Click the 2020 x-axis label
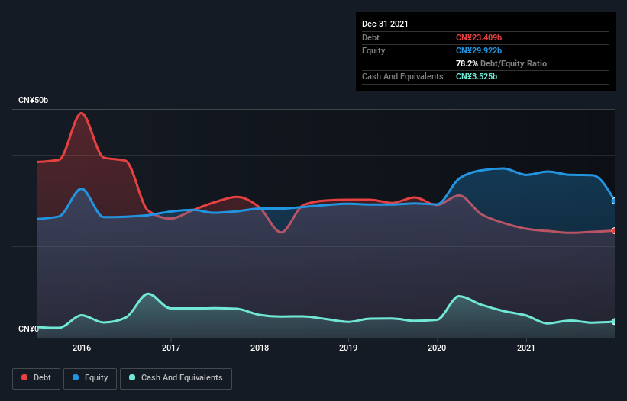The width and height of the screenshot is (627, 401). point(437,348)
